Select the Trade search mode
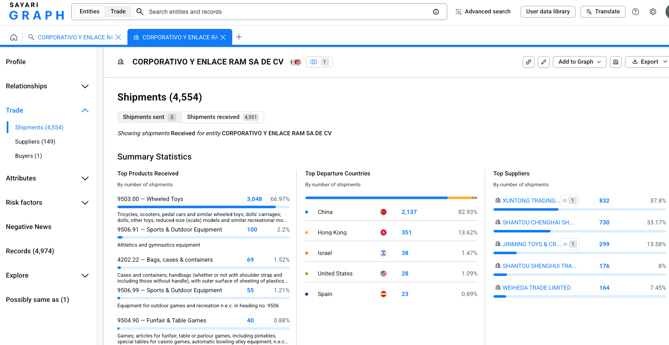Image resolution: width=669 pixels, height=345 pixels. pyautogui.click(x=118, y=12)
